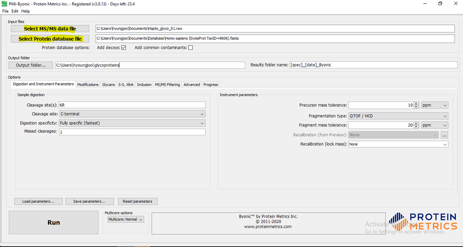Open precursor mass tolerance ppm unit dropdown
This screenshot has width=463, height=247.
(435, 105)
